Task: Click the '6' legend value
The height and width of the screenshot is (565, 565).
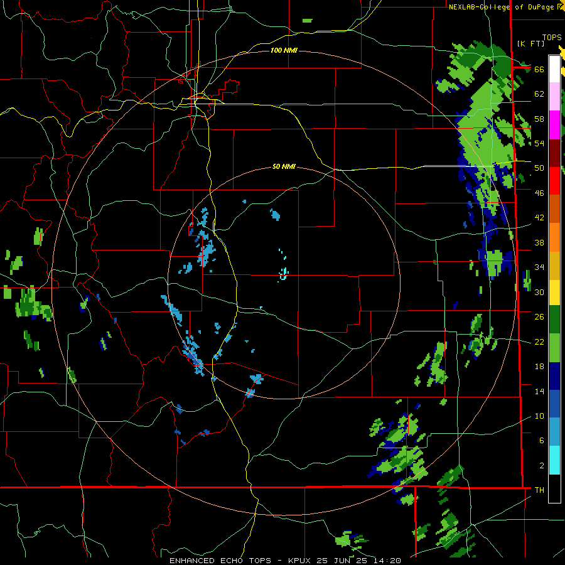Action: 542,441
